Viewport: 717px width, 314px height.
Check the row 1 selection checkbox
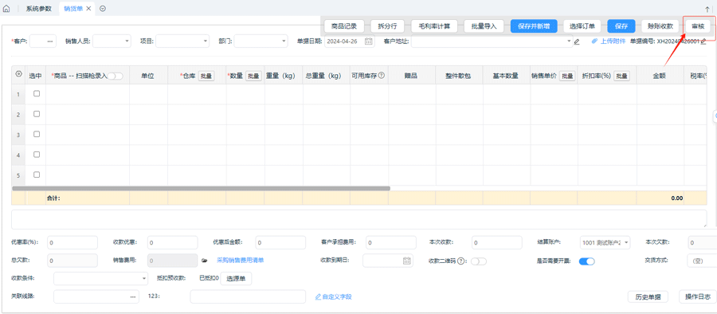37,93
